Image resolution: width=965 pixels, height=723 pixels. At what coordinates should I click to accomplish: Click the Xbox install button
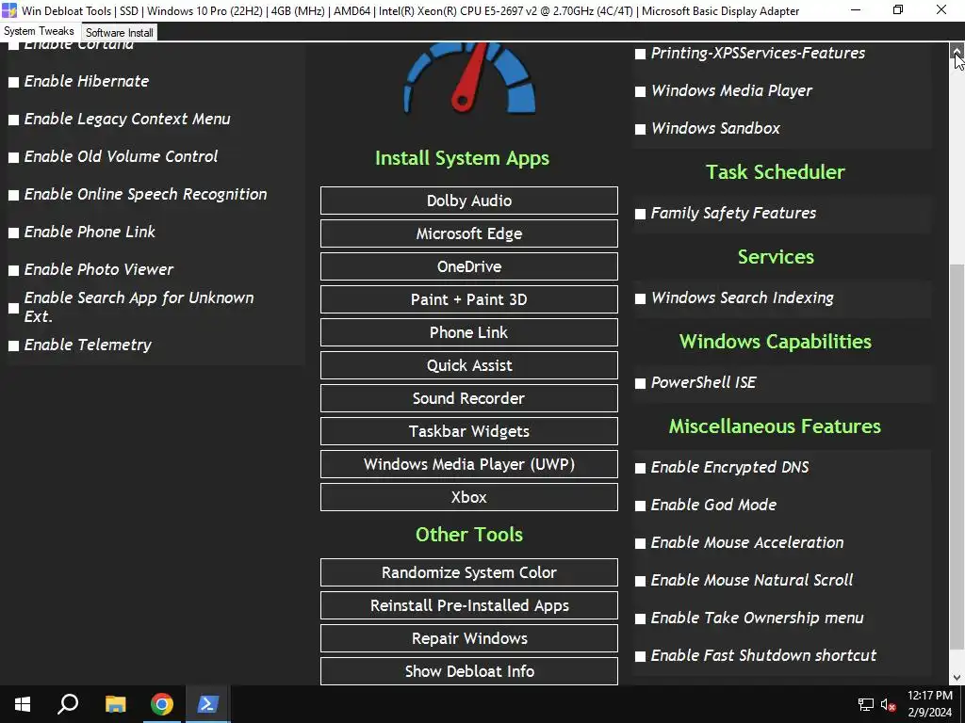469,497
